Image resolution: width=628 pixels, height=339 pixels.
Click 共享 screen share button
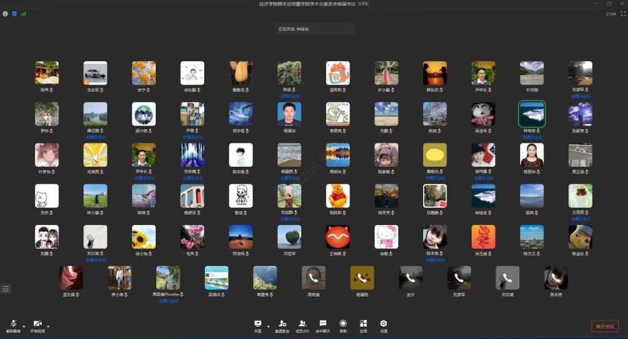[x=258, y=325]
